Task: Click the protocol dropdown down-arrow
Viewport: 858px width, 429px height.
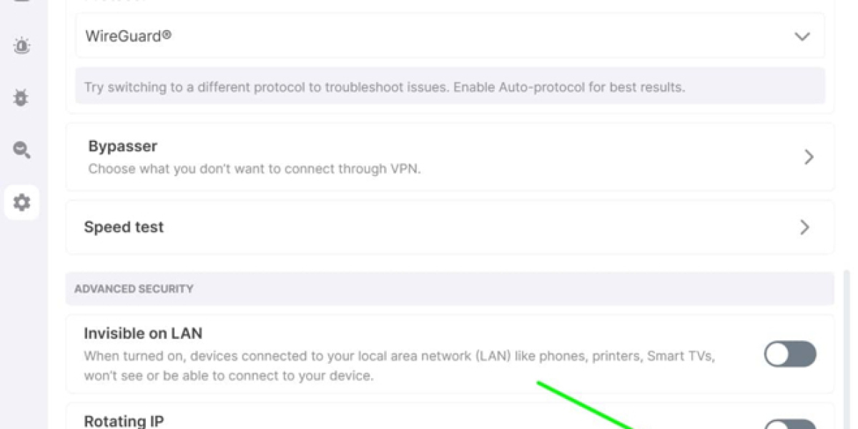Action: click(x=802, y=36)
